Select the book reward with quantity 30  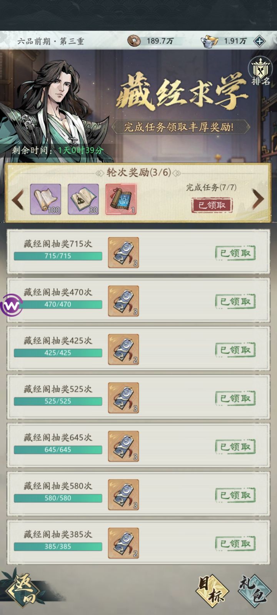[83, 199]
